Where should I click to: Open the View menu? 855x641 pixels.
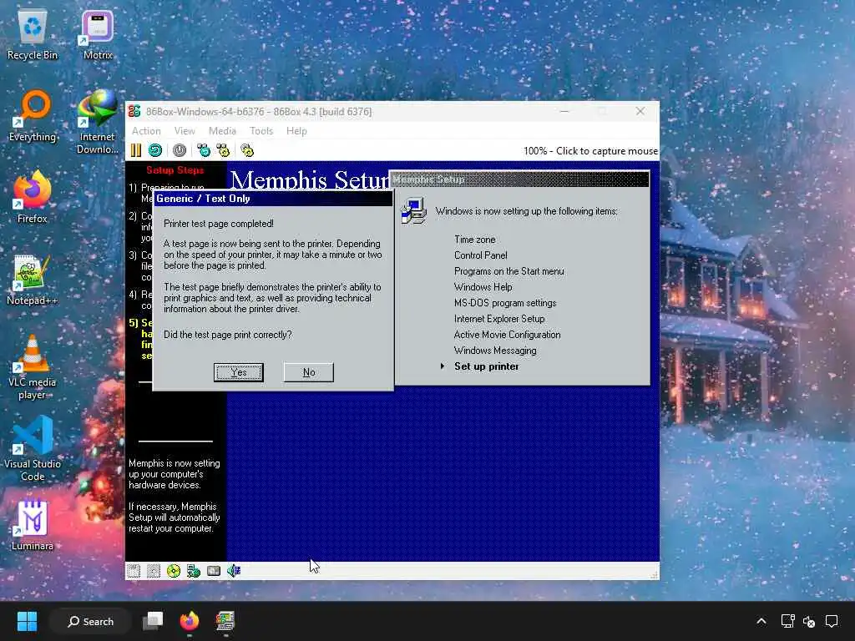coord(185,131)
